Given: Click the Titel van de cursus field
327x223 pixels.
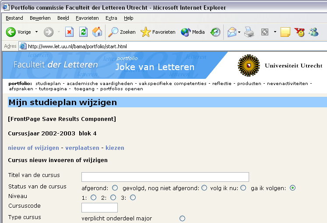Looking at the screenshot, I should [x=165, y=177].
